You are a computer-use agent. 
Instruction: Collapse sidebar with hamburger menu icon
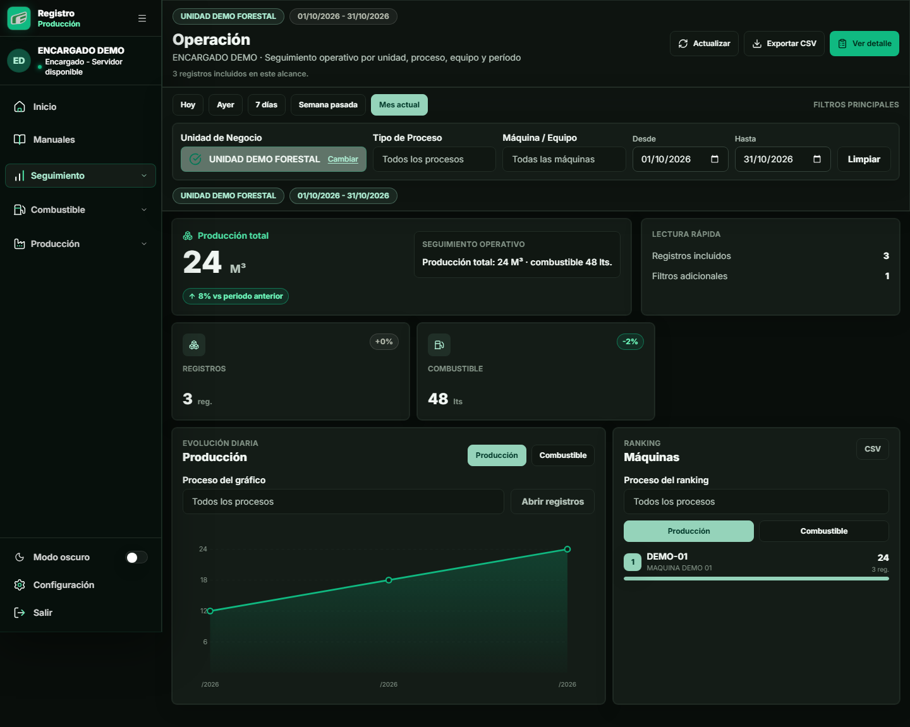tap(142, 18)
